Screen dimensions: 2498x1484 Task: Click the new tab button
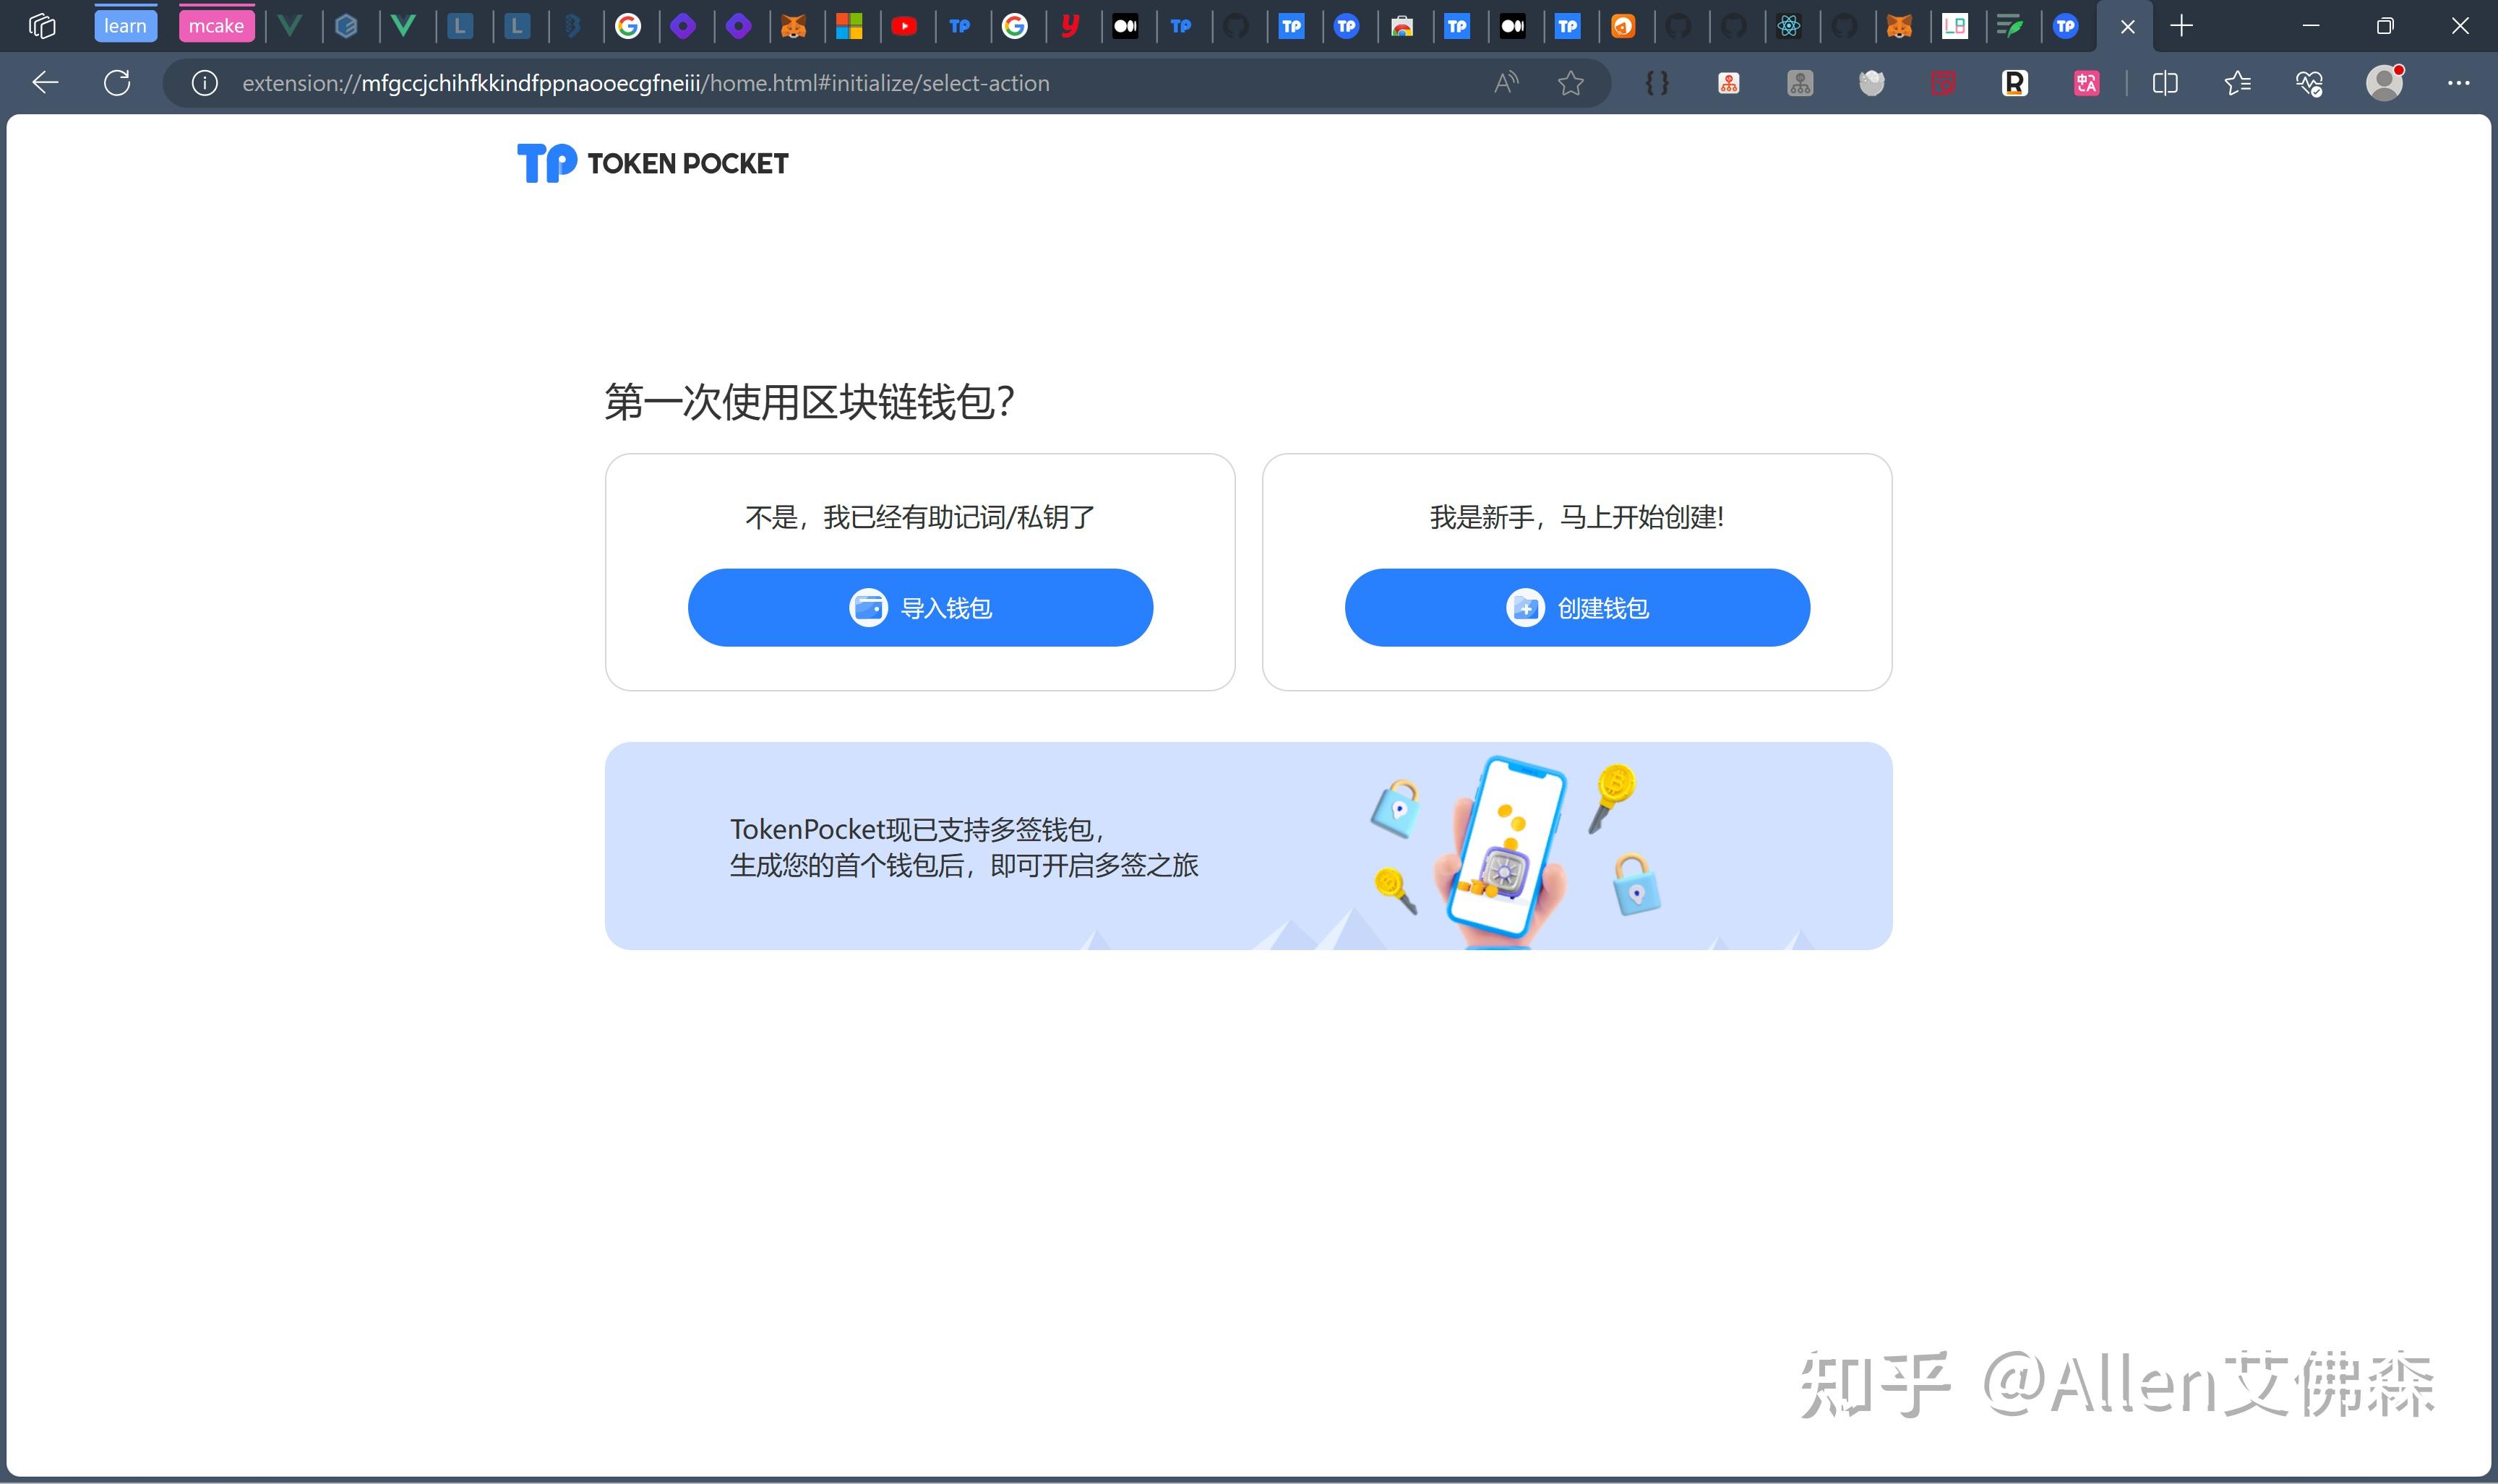[x=2180, y=25]
